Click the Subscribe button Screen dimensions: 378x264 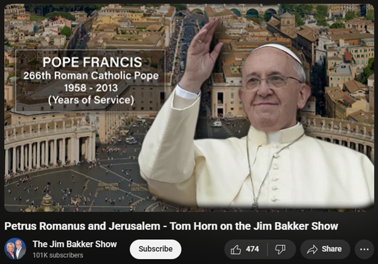156,249
